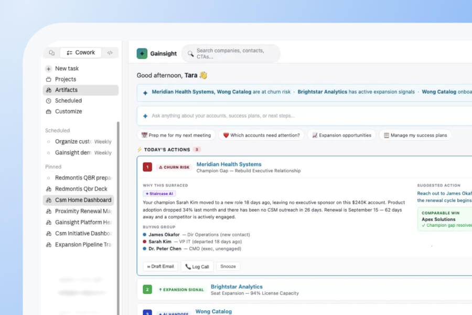Click the artifact icon beside Redmontis Qbr Deck
Image resolution: width=472 pixels, height=315 pixels.
pyautogui.click(x=48, y=189)
